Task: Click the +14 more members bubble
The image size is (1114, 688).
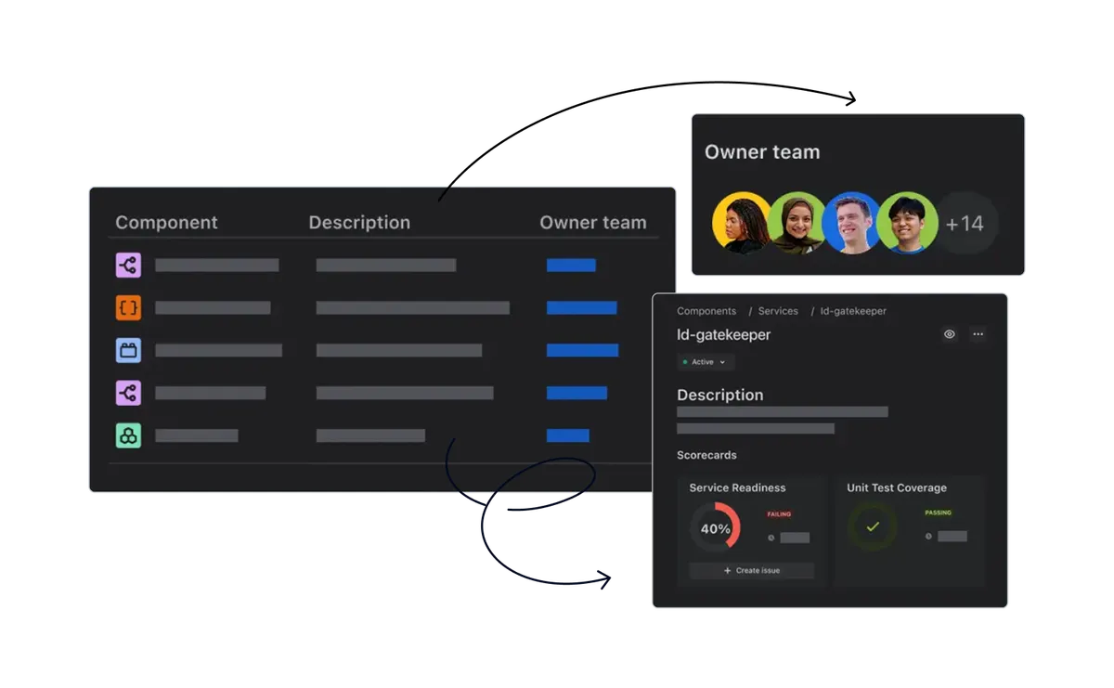Action: click(x=965, y=224)
